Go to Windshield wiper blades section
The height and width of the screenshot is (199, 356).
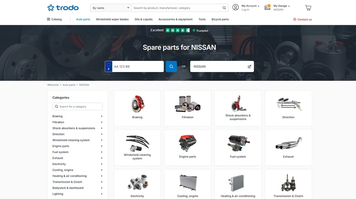coord(112,19)
